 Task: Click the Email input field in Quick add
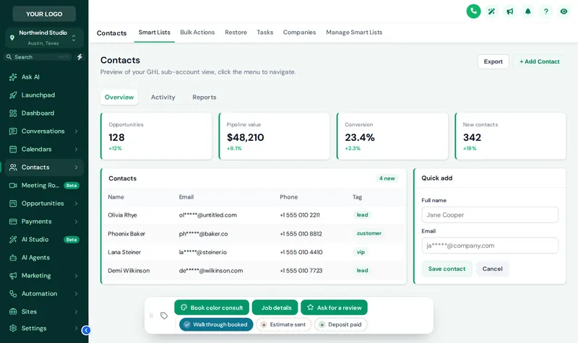coord(490,246)
